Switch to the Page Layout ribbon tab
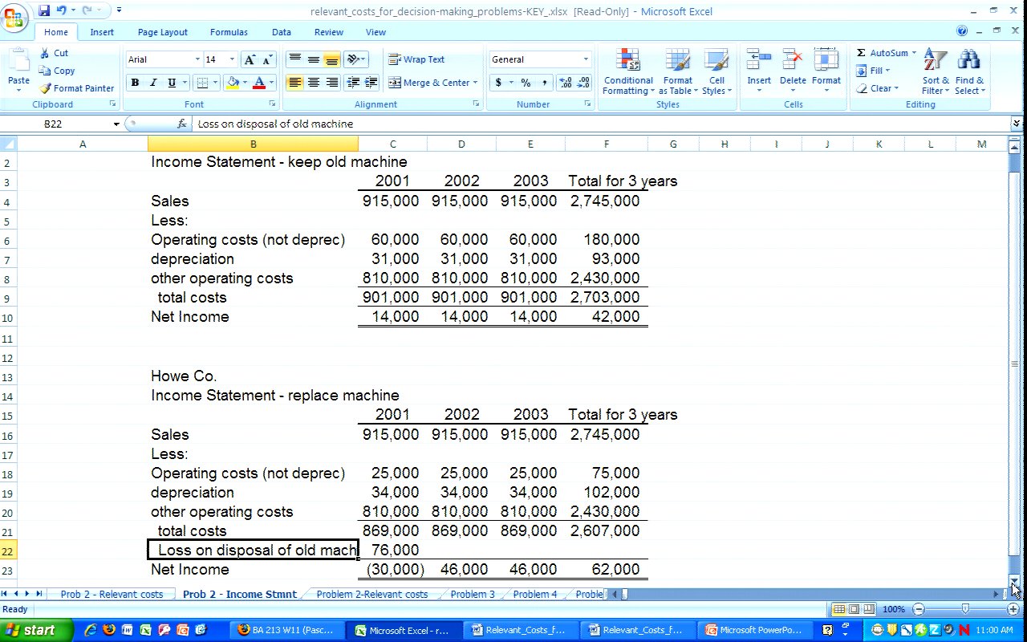The width and height of the screenshot is (1027, 642). [162, 32]
